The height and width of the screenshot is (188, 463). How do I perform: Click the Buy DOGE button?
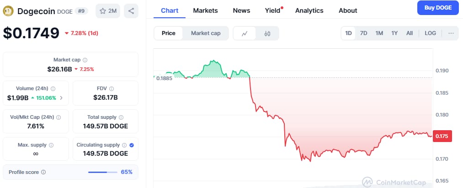(437, 8)
